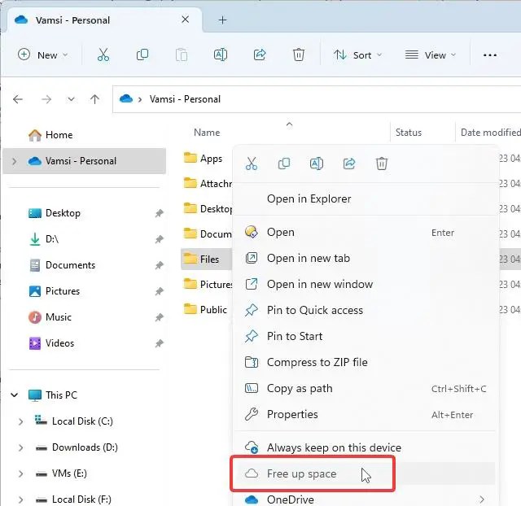Click the Delete trash icon in the toolbar
This screenshot has height=506, width=521.
(299, 55)
